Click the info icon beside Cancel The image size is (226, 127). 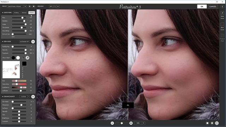(x=222, y=6)
